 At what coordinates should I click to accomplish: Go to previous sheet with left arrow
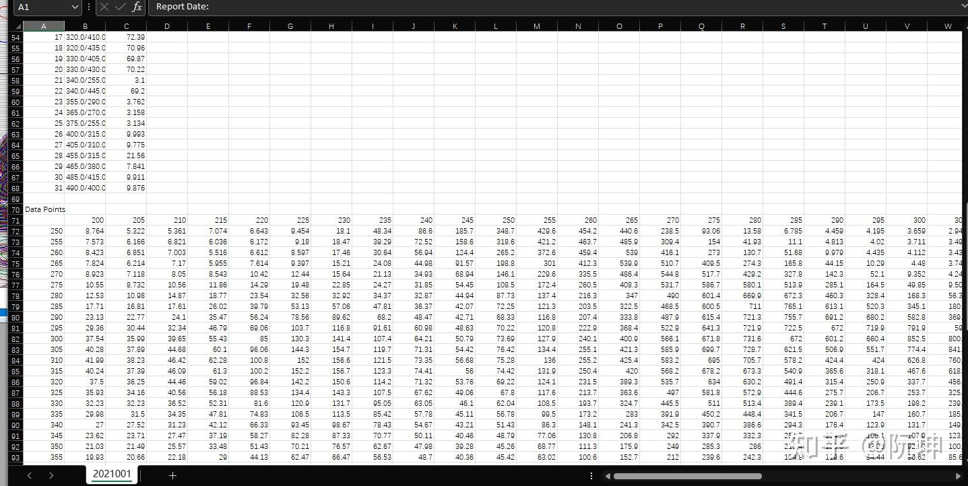pyautogui.click(x=30, y=475)
